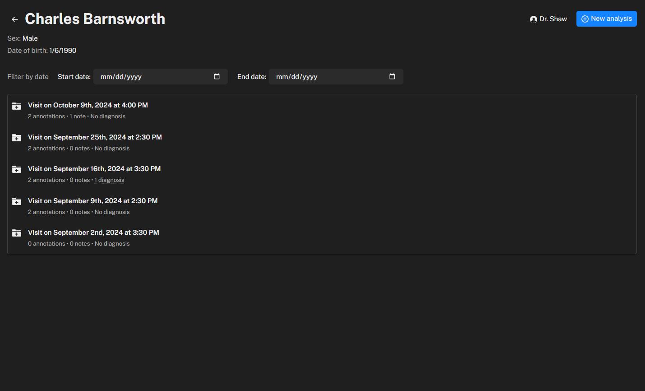
Task: Click folder icon for September 2nd visit
Action: tap(17, 233)
